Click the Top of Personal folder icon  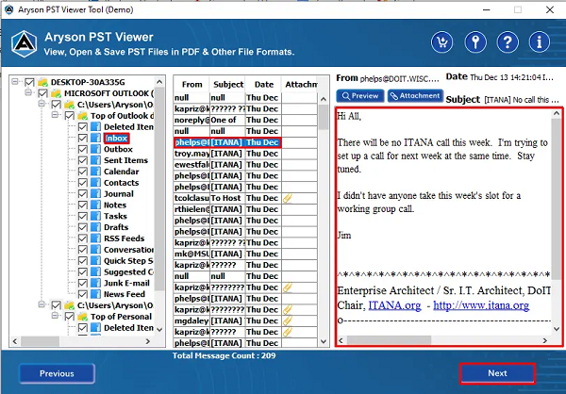coord(83,317)
